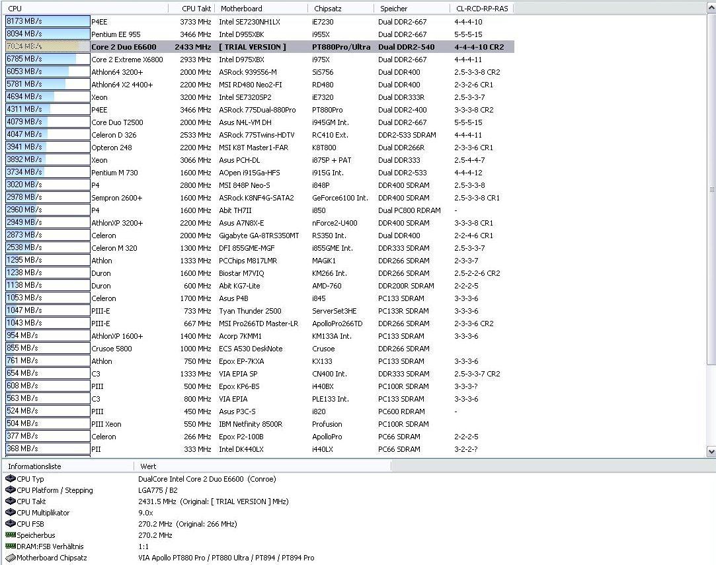
Task: Click the CPU FSB chip icon
Action: coord(10,524)
